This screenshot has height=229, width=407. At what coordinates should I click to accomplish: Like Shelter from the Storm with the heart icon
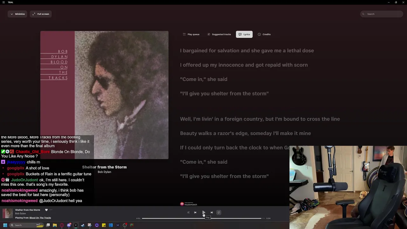[46, 210]
